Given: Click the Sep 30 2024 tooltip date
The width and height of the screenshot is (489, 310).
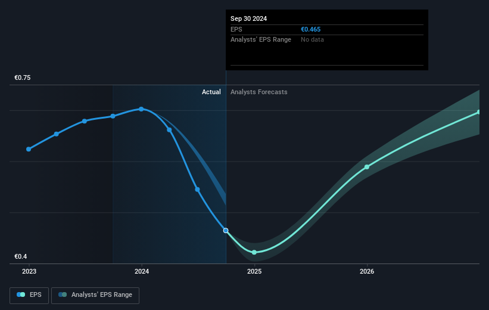Looking at the screenshot, I should pos(248,18).
